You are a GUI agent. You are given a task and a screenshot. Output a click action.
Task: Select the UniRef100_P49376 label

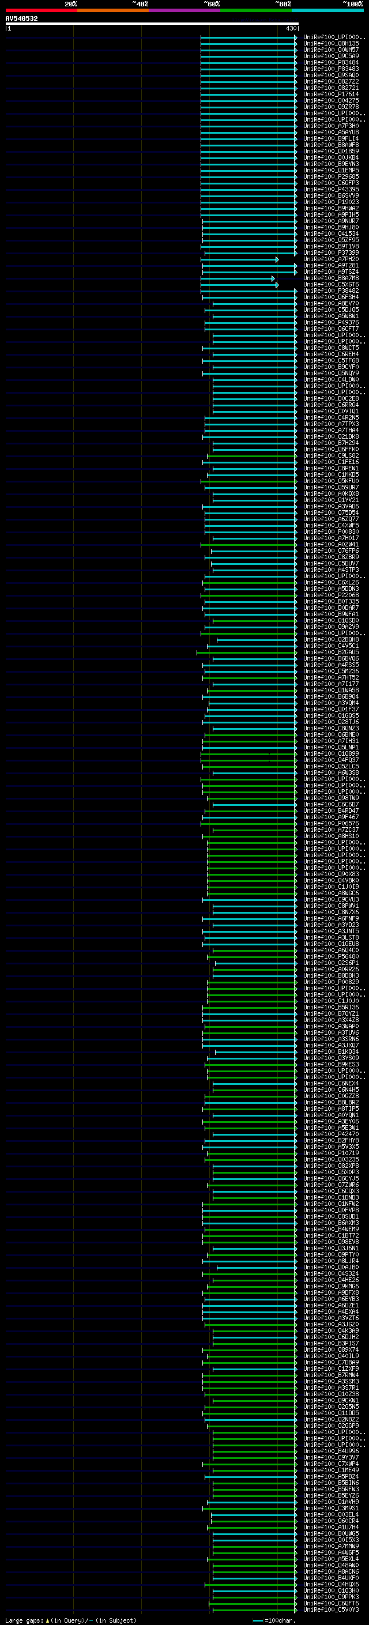coord(330,322)
